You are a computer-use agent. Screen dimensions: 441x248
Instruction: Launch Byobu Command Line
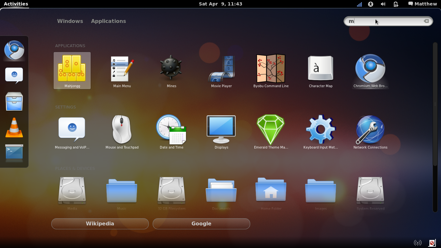coord(271,70)
